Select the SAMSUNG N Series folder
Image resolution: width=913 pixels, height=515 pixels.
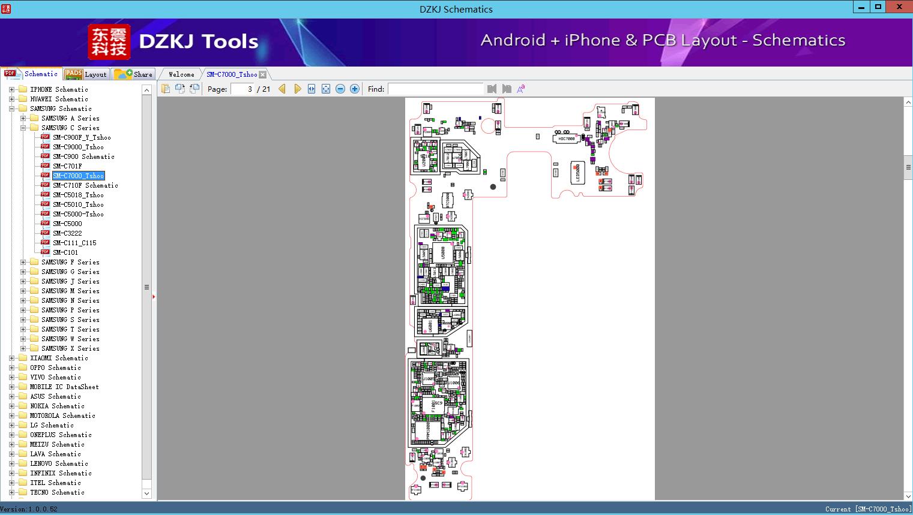tap(70, 300)
